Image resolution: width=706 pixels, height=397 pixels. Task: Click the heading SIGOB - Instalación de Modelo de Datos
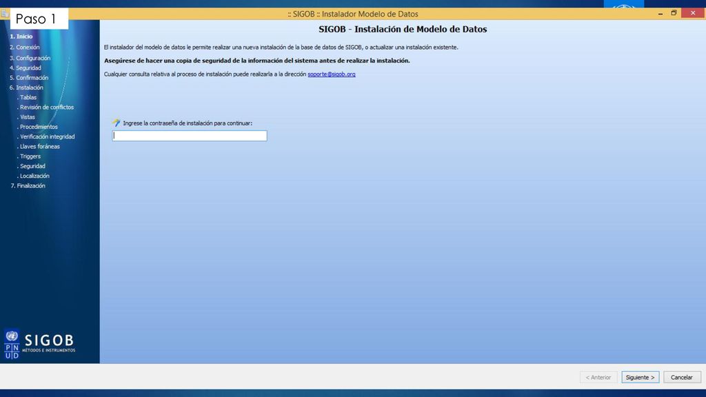click(x=403, y=29)
